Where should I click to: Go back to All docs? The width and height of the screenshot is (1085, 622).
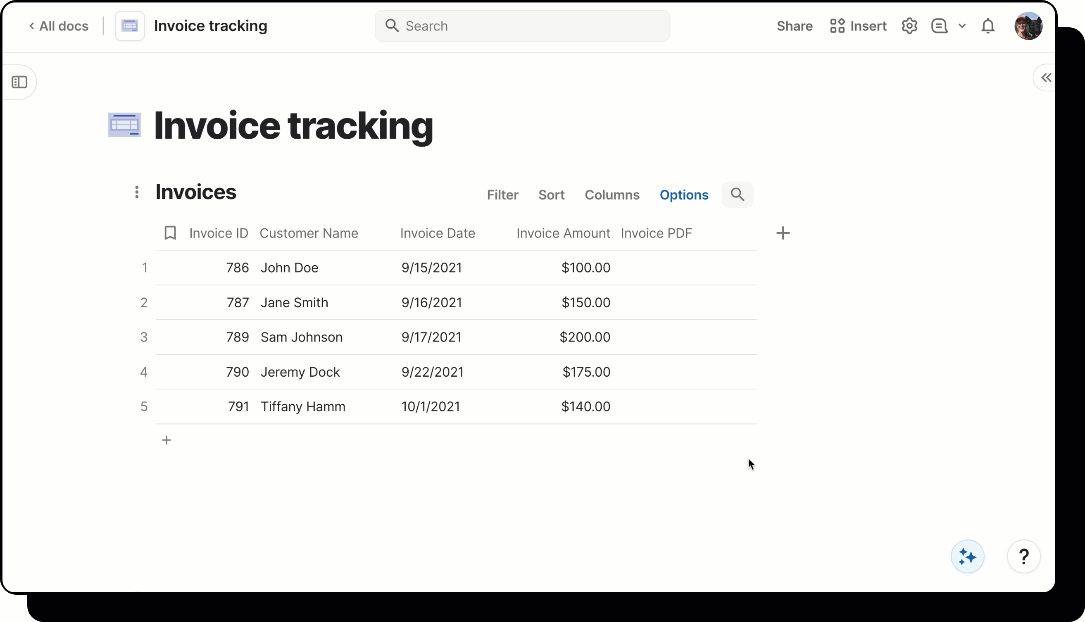(59, 26)
